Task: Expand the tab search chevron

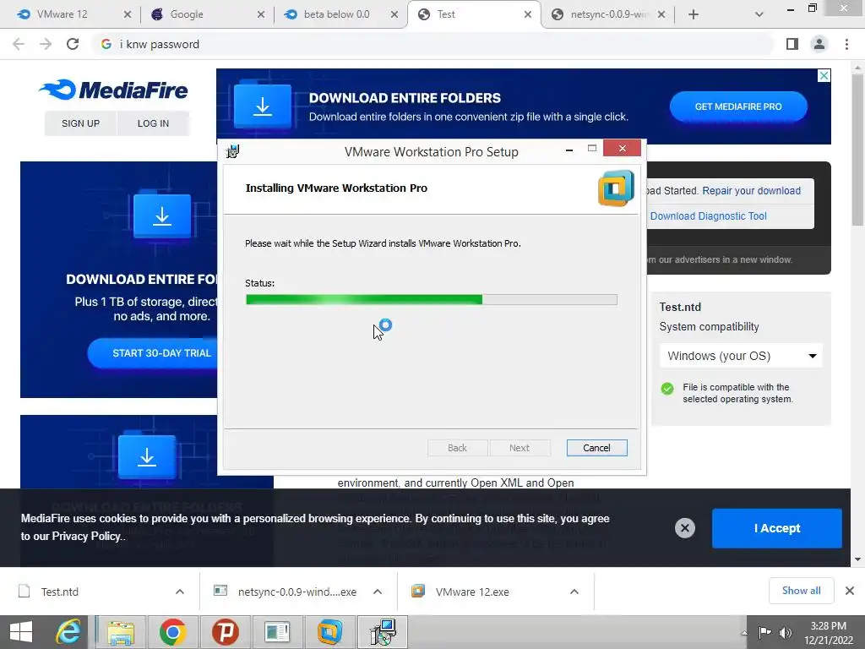Action: click(759, 14)
